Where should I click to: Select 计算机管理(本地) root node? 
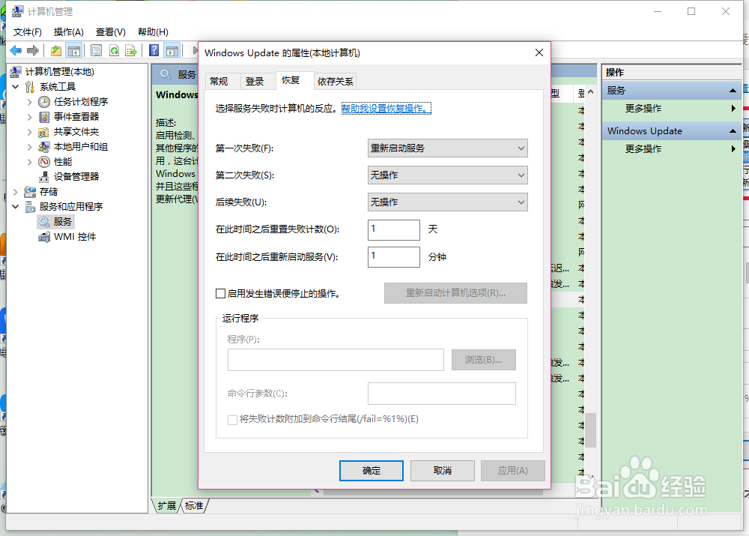coord(59,72)
